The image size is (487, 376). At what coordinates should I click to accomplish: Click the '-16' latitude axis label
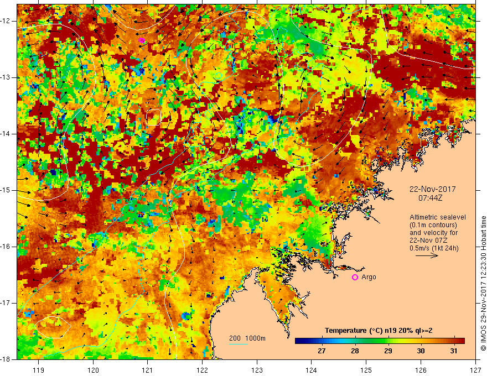tap(6, 247)
